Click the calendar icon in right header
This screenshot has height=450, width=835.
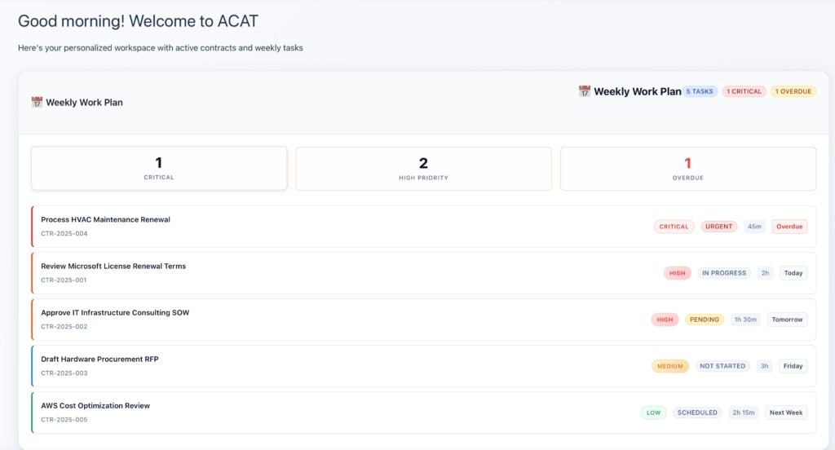click(584, 91)
